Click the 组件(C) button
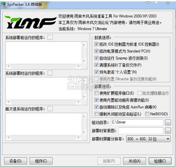This screenshot has height=167, width=176. (41, 161)
